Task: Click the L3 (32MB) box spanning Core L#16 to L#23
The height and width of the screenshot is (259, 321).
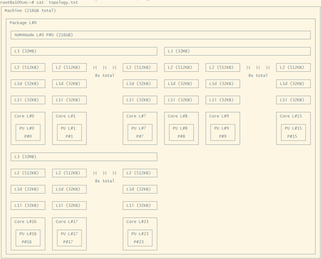Action: [x=84, y=157]
